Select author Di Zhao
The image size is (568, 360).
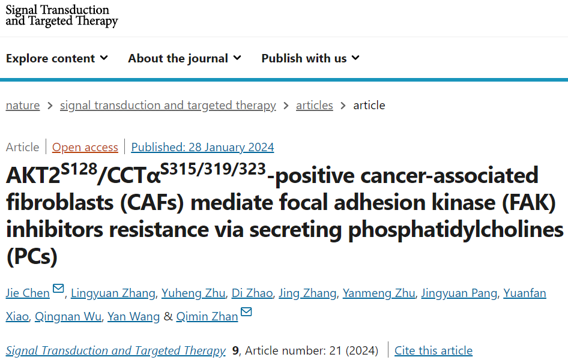tap(252, 293)
